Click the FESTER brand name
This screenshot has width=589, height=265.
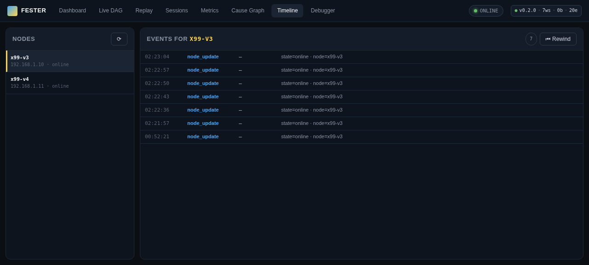(x=34, y=11)
